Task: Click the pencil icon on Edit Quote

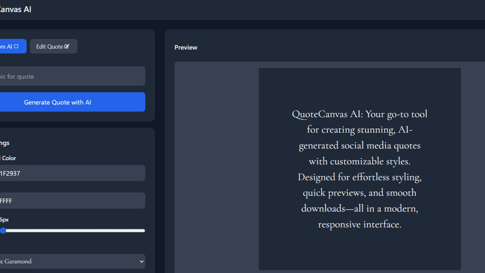Action: click(67, 46)
